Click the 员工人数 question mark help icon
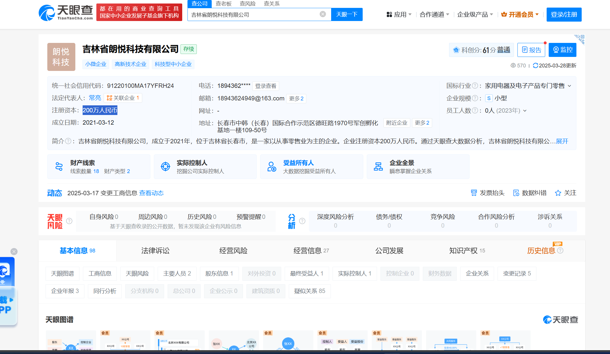 [475, 111]
